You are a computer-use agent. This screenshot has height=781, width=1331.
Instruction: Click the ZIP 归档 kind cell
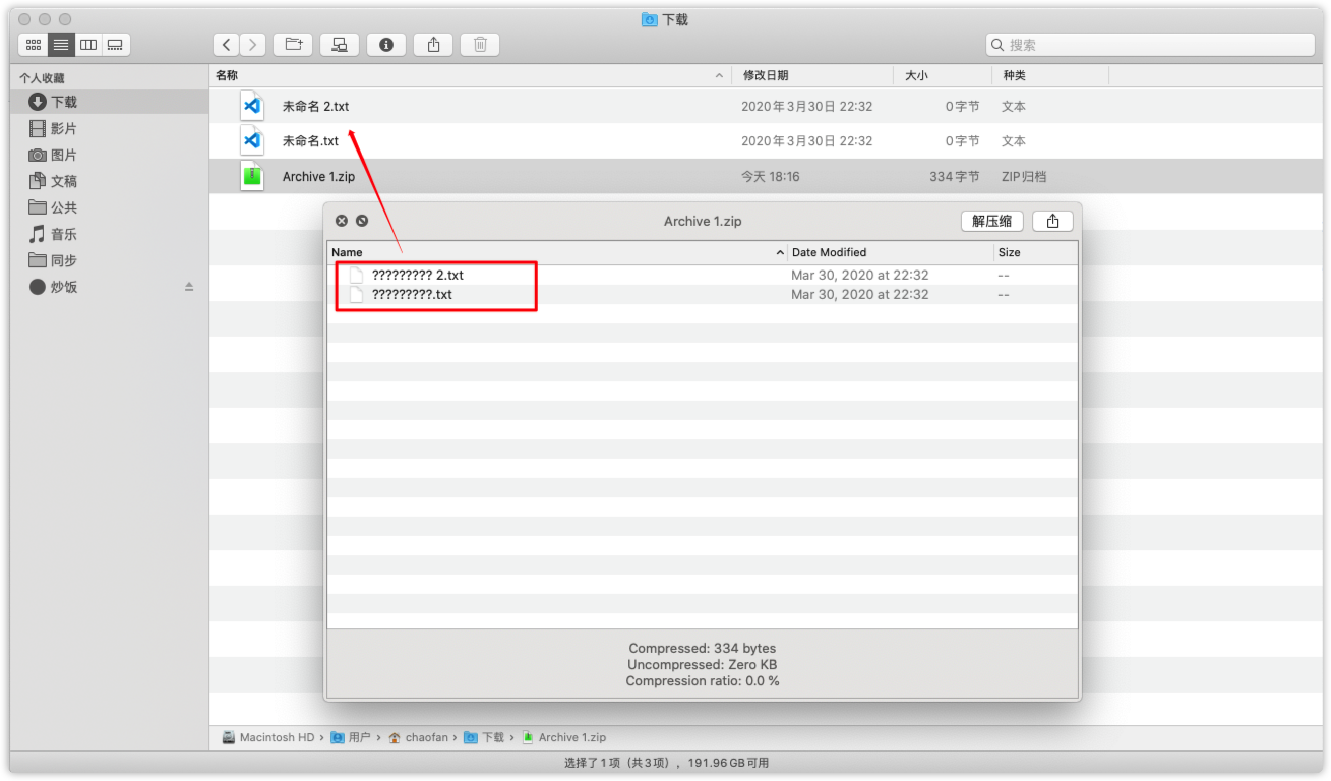(1023, 176)
